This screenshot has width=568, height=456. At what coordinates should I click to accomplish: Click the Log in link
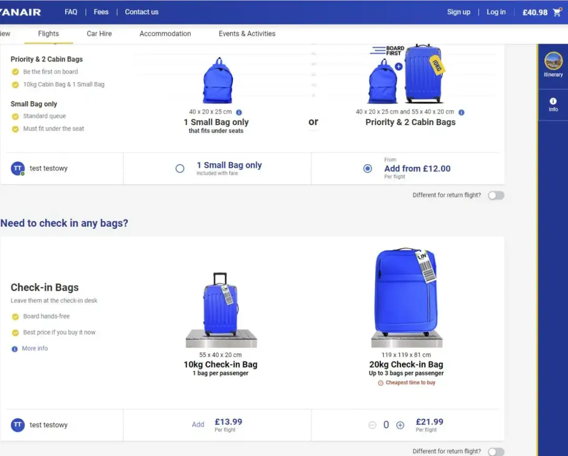point(496,12)
